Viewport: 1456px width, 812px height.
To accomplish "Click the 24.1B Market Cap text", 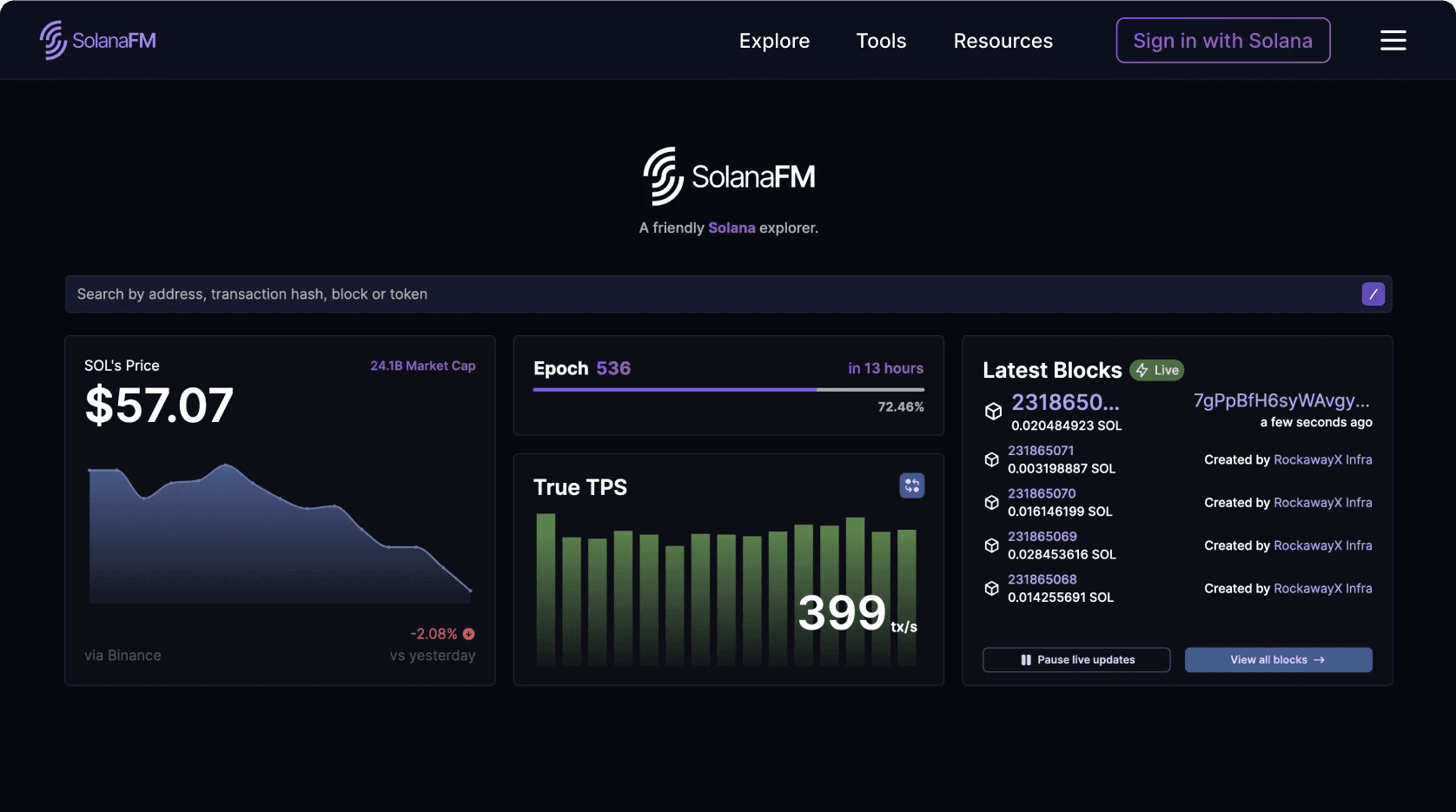I will (423, 366).
